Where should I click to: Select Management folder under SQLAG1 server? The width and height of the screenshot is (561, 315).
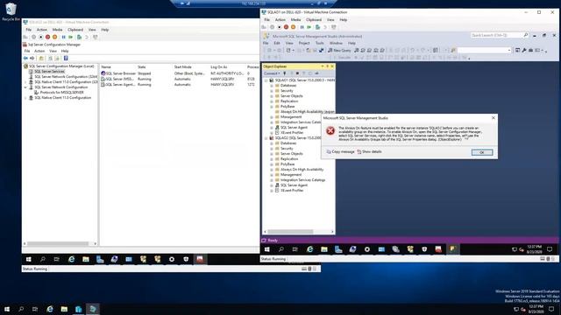291,117
